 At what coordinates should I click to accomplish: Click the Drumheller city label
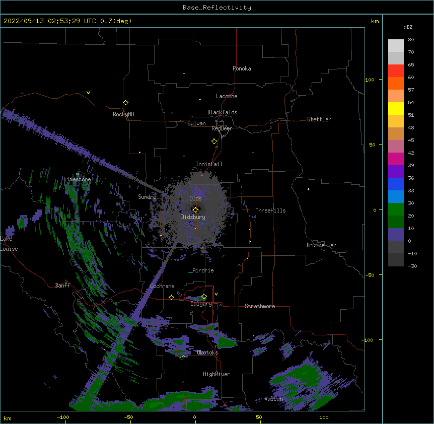(321, 245)
